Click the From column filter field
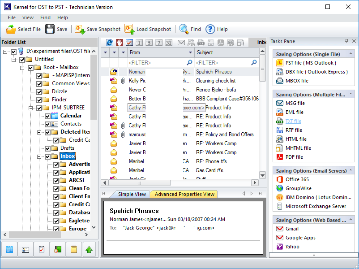This screenshot has width=359, height=269. tap(161, 63)
